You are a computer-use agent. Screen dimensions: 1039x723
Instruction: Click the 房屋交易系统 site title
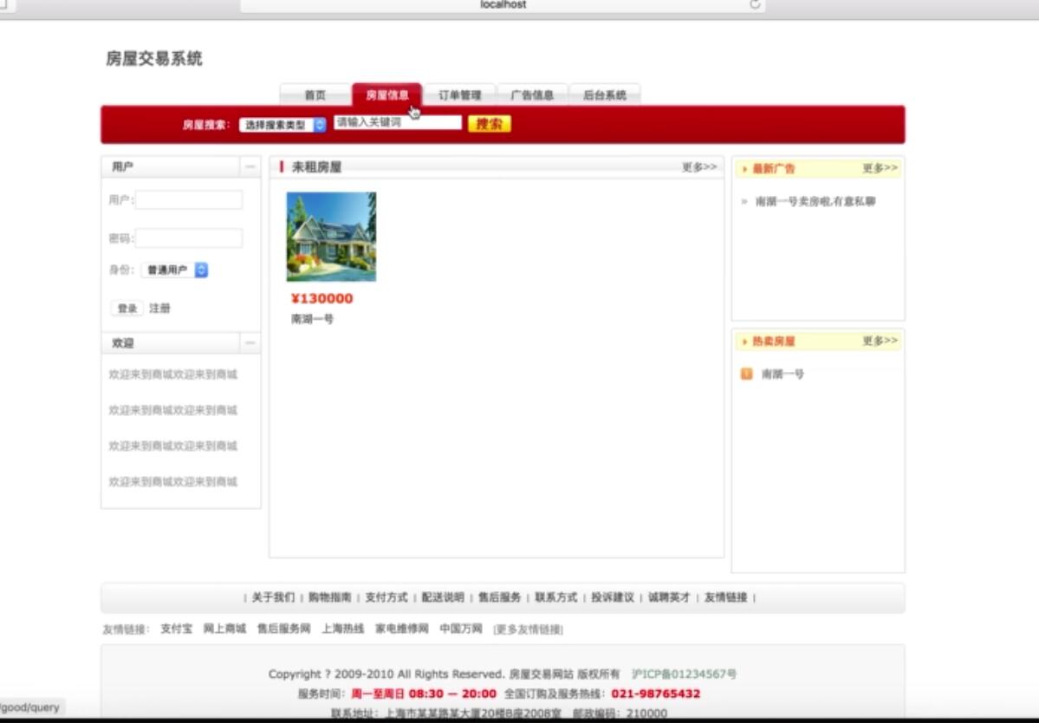click(153, 58)
